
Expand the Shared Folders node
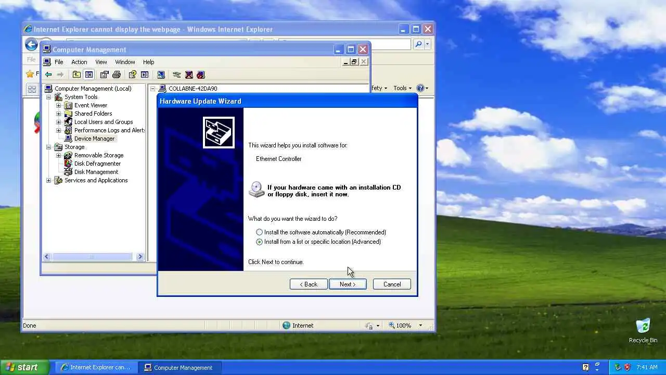coord(59,114)
